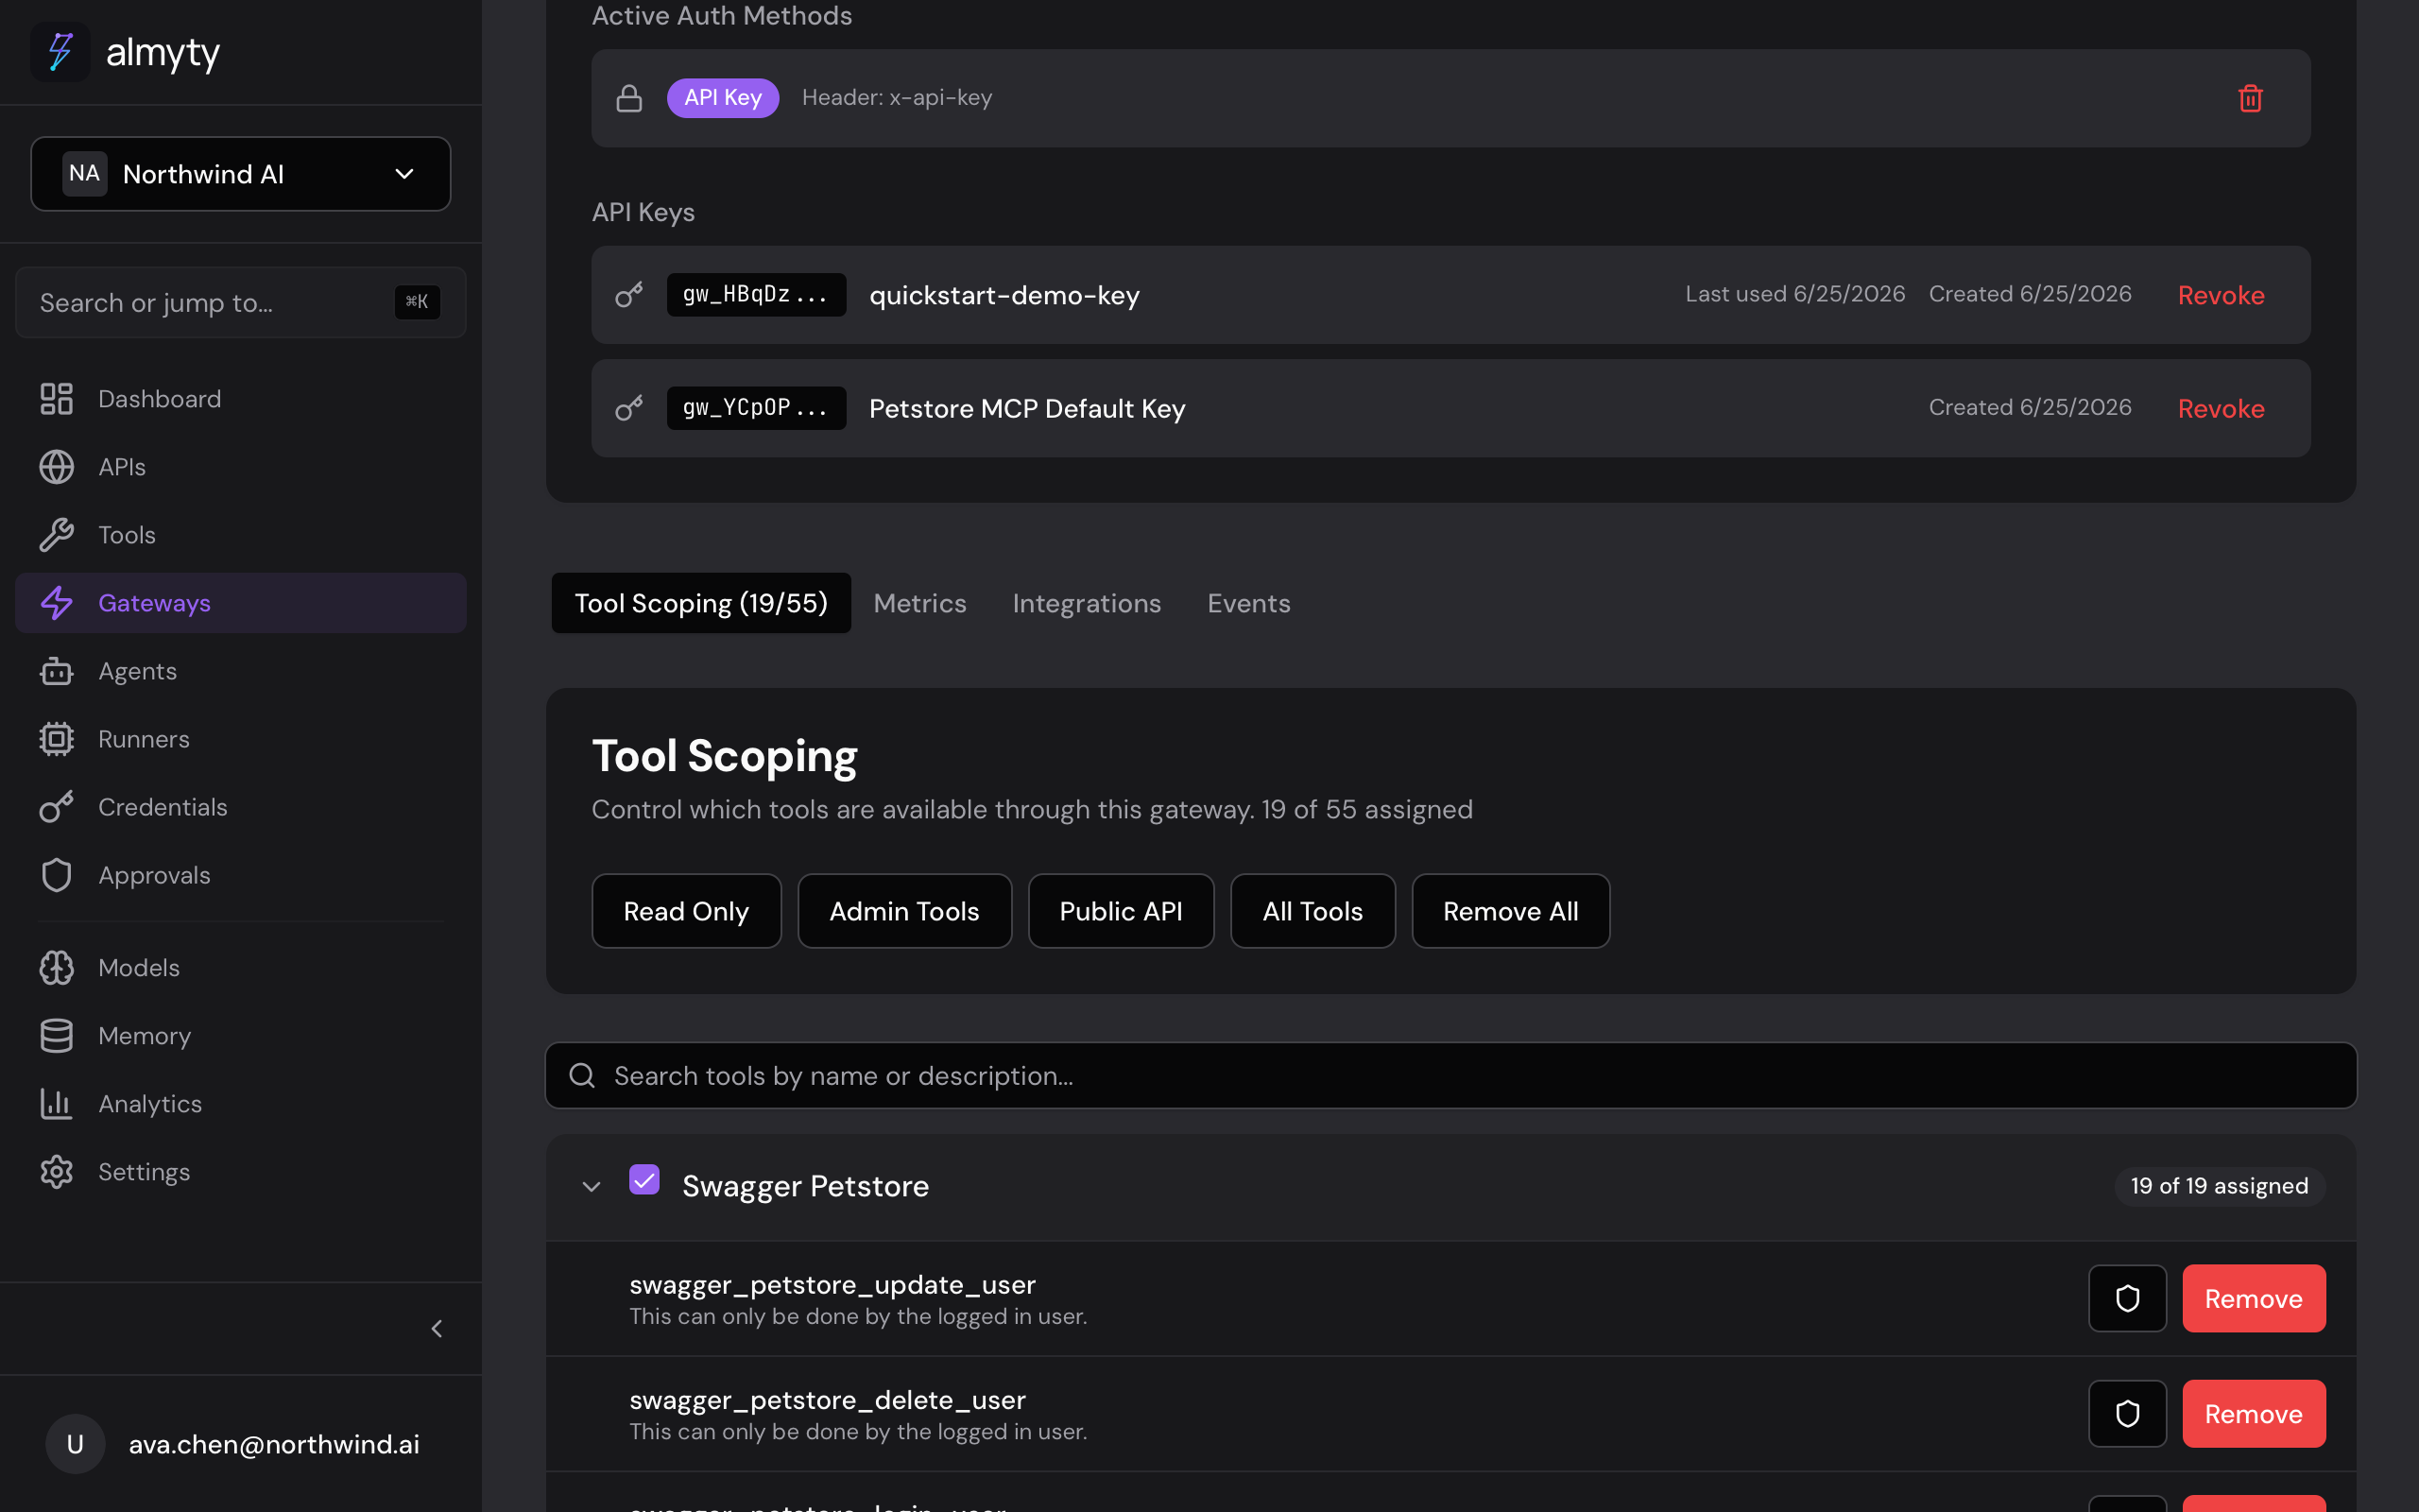
Task: Select the Tool Scoping (19/55) tab
Action: pyautogui.click(x=701, y=603)
